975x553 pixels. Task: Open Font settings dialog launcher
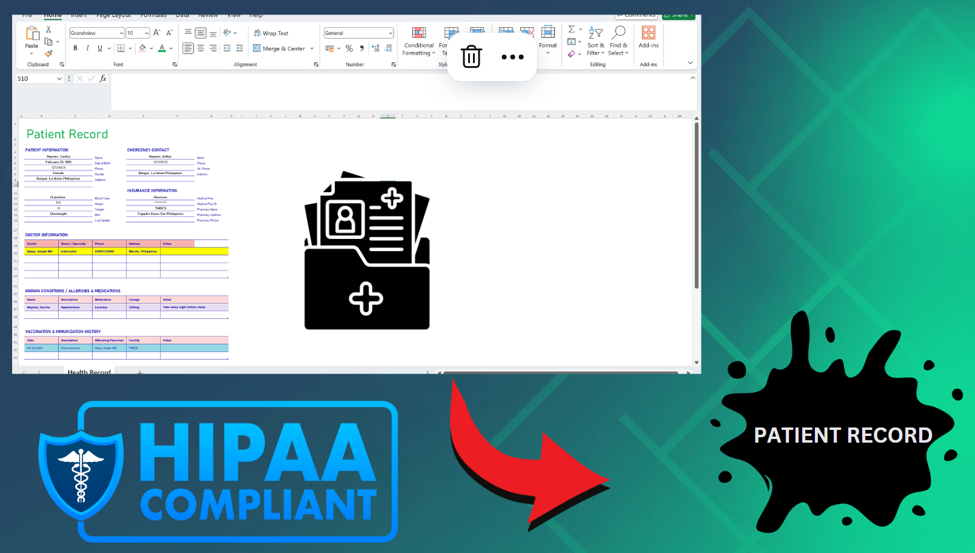(175, 64)
